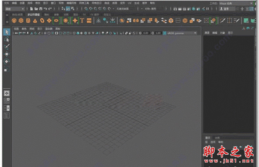This screenshot has height=167, width=259.
Task: Click the viewport gamma value 1.00 field
Action: [x=158, y=33]
